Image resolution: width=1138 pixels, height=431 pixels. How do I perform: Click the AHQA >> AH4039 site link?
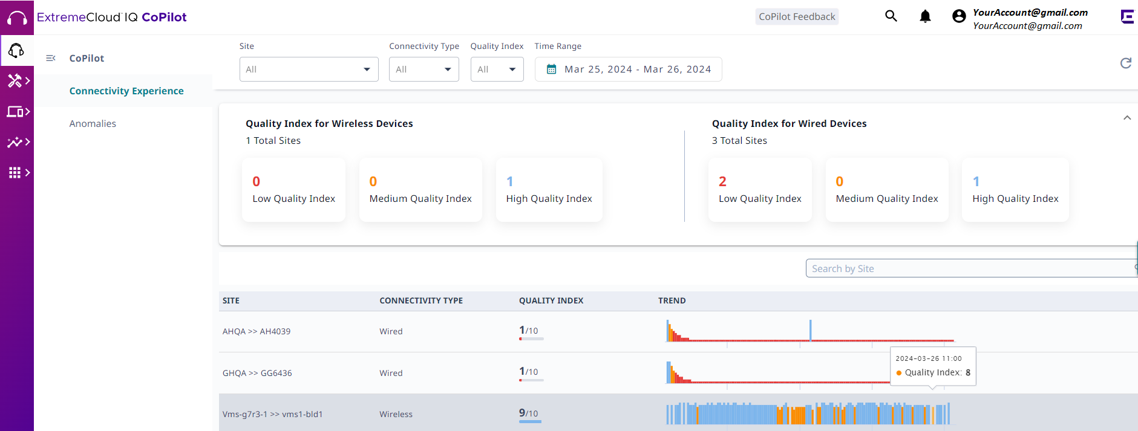tap(257, 331)
